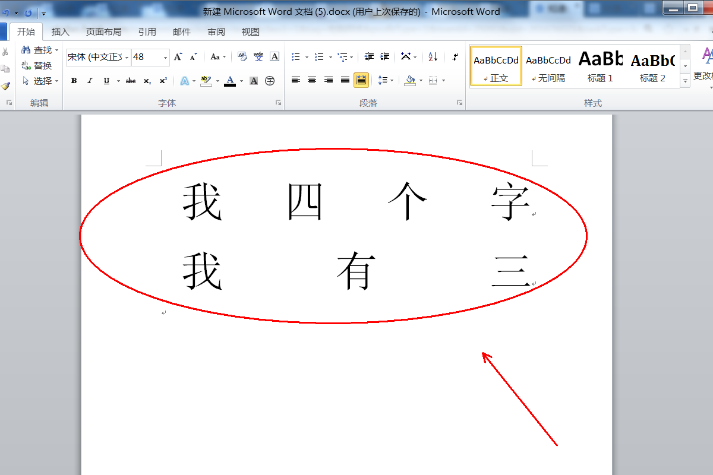This screenshot has height=475, width=713.
Task: Open the Paragraph dialog launcher
Action: (x=459, y=103)
